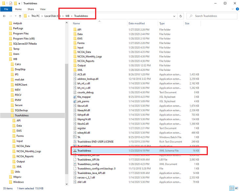This screenshot has height=191, width=240.
Task: Select the Windows folder in tree
Action: pos(18,182)
